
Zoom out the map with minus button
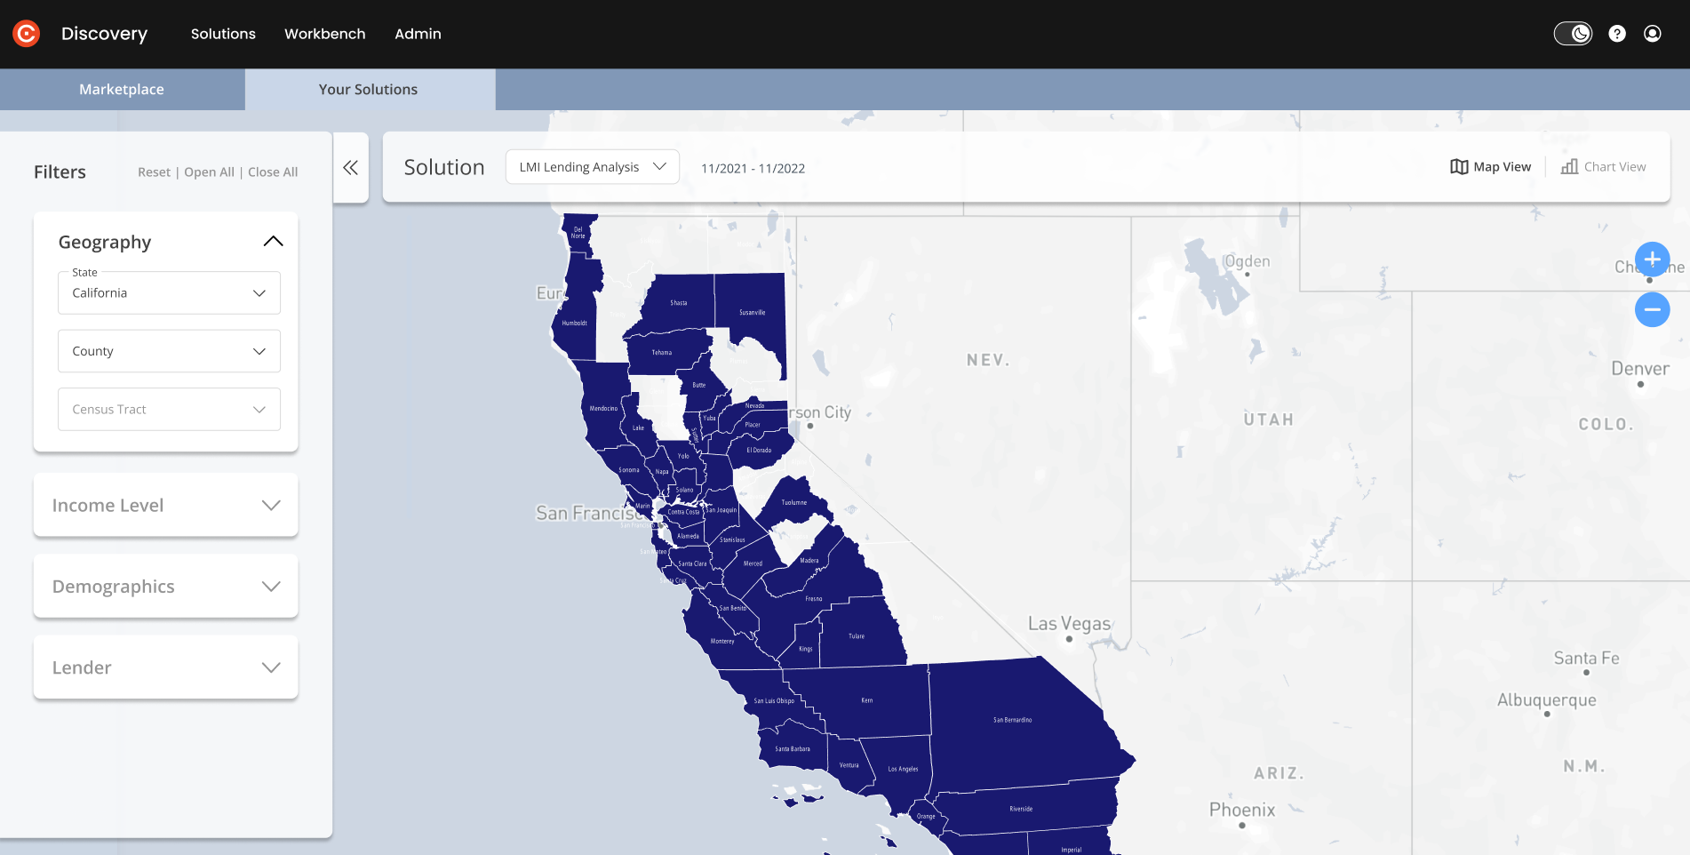point(1653,309)
